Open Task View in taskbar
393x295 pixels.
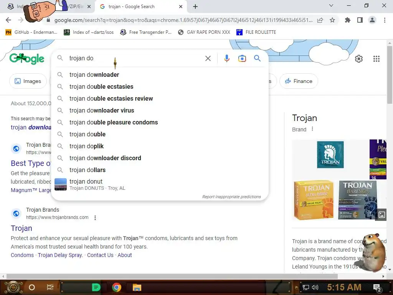50,287
